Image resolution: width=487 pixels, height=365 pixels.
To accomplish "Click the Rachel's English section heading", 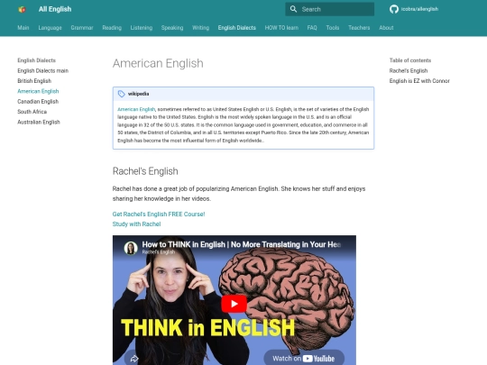I will coord(145,171).
